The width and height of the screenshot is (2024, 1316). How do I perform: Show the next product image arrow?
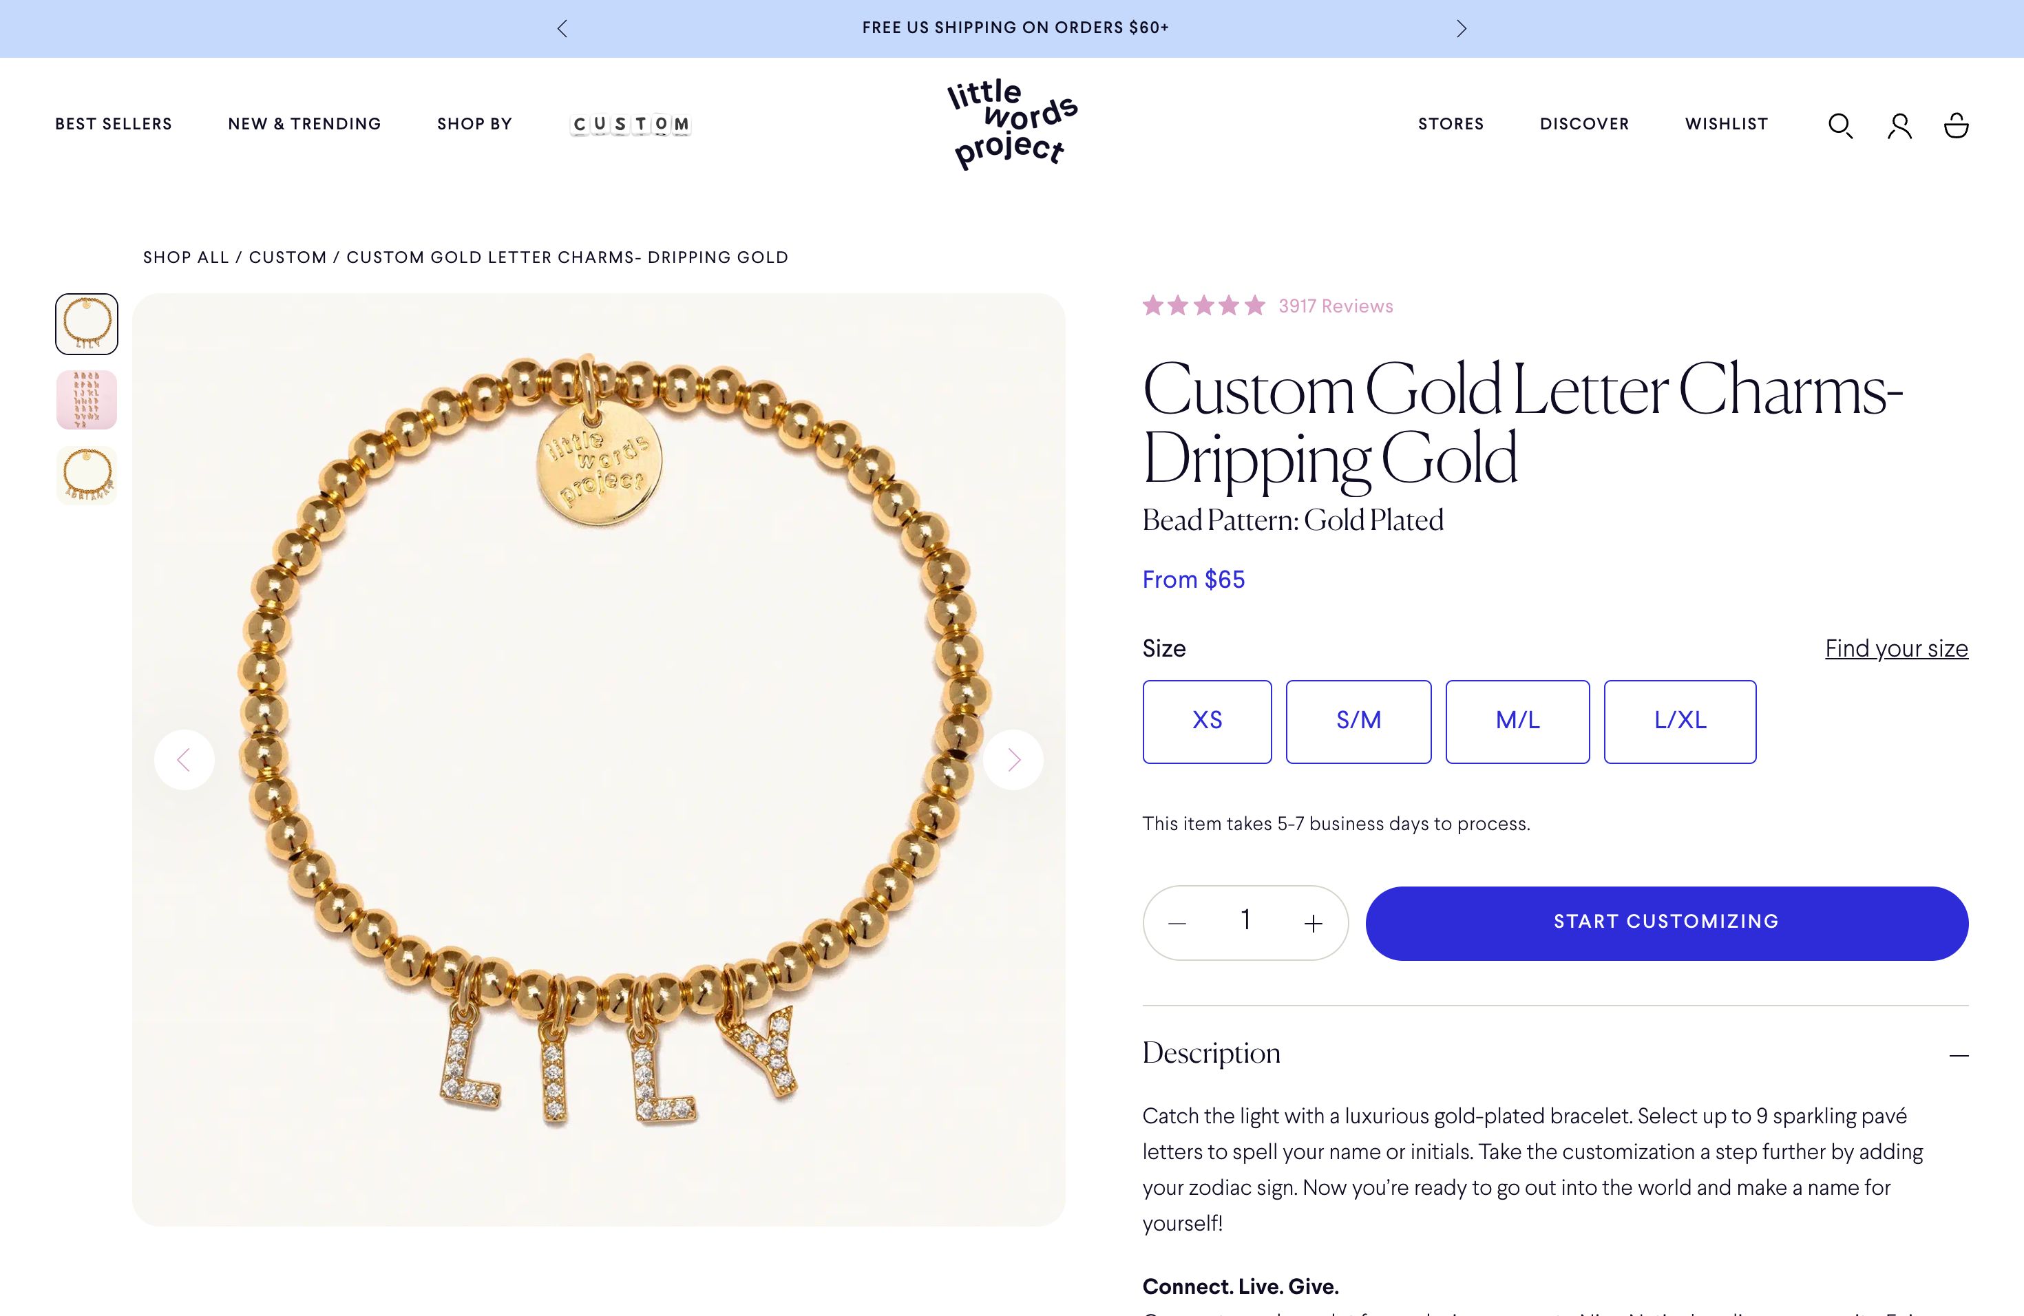point(1013,760)
